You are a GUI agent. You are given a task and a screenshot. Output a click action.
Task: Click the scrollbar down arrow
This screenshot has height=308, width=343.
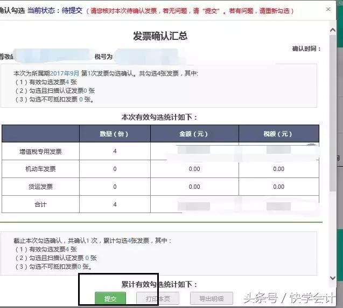coord(332,278)
